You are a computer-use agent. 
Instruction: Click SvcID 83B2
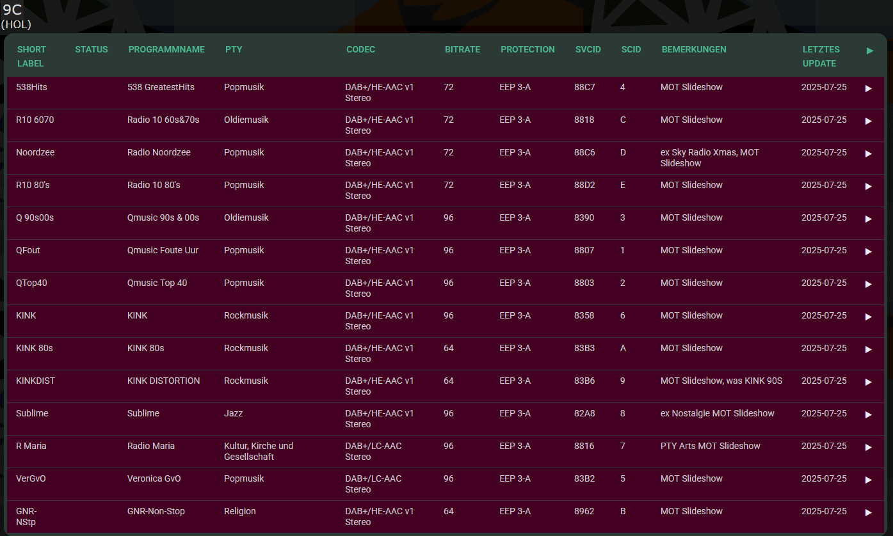point(584,478)
